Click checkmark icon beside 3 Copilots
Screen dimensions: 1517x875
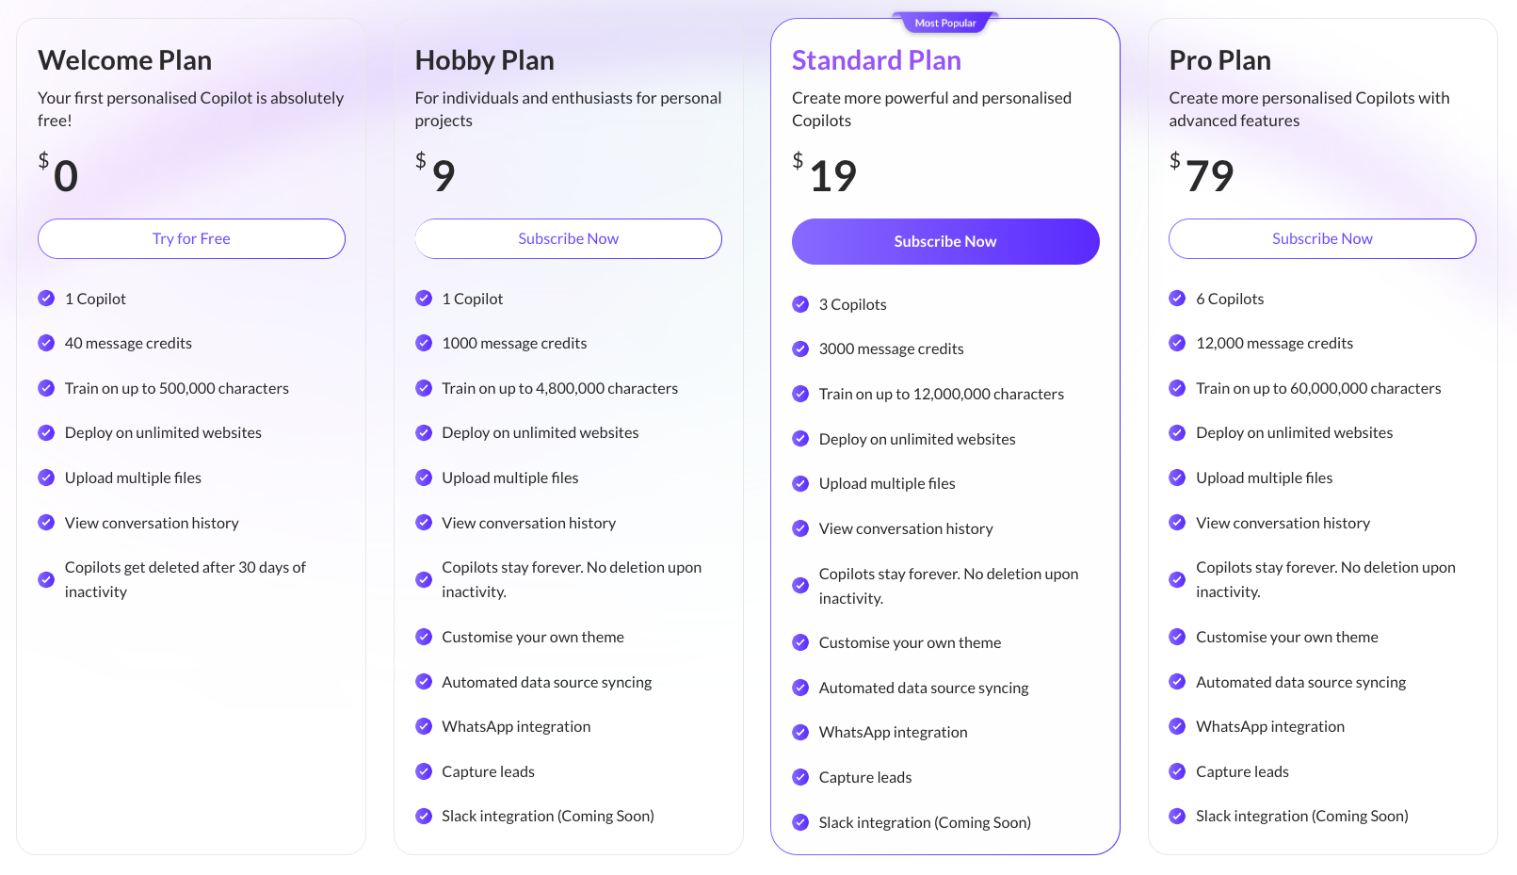(x=800, y=304)
